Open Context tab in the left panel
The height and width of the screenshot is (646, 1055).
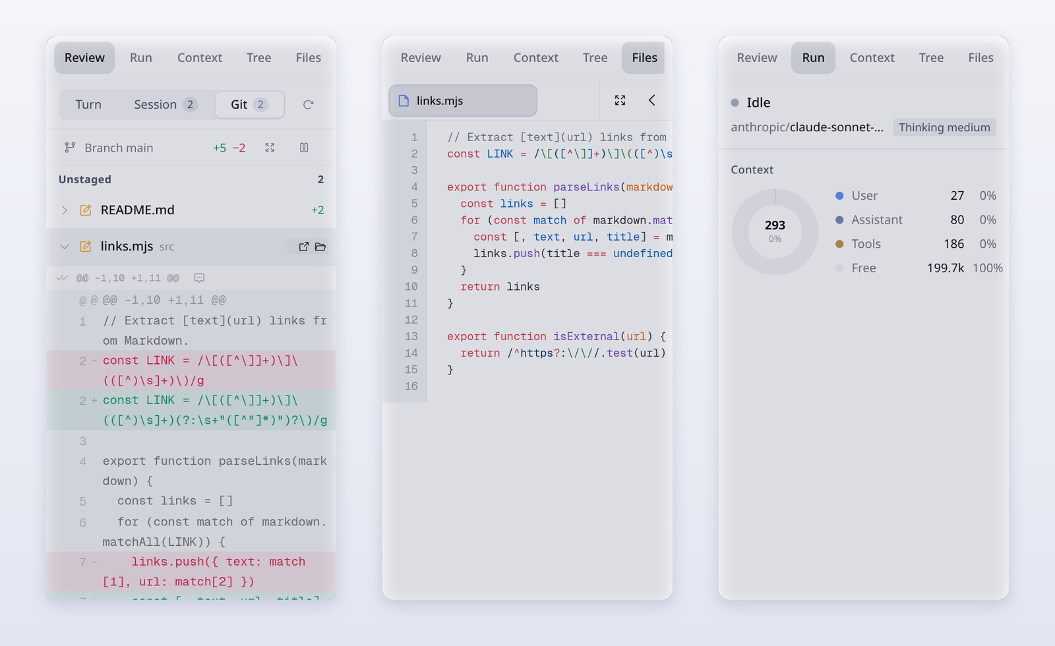200,58
